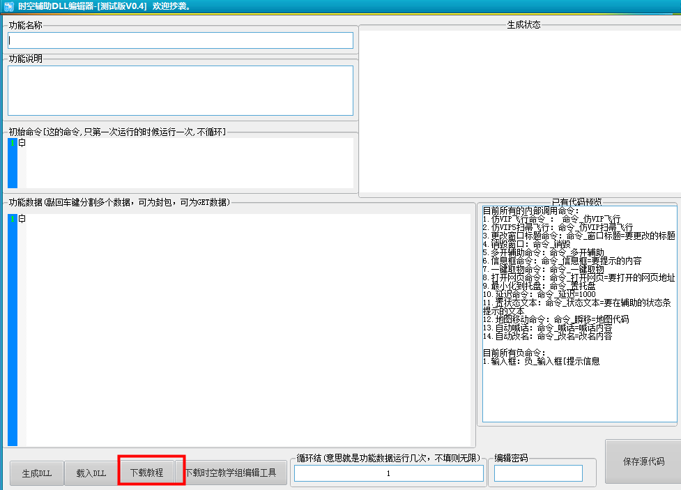Select '3. 更改窗口标题命令' line
Image resolution: width=681 pixels, height=490 pixels.
(x=579, y=236)
